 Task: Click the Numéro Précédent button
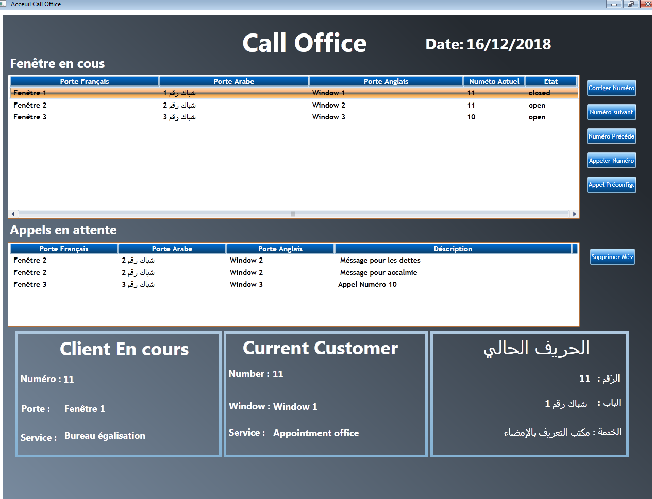[x=611, y=136]
